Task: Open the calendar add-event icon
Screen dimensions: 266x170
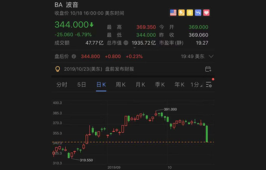Action: (x=208, y=69)
